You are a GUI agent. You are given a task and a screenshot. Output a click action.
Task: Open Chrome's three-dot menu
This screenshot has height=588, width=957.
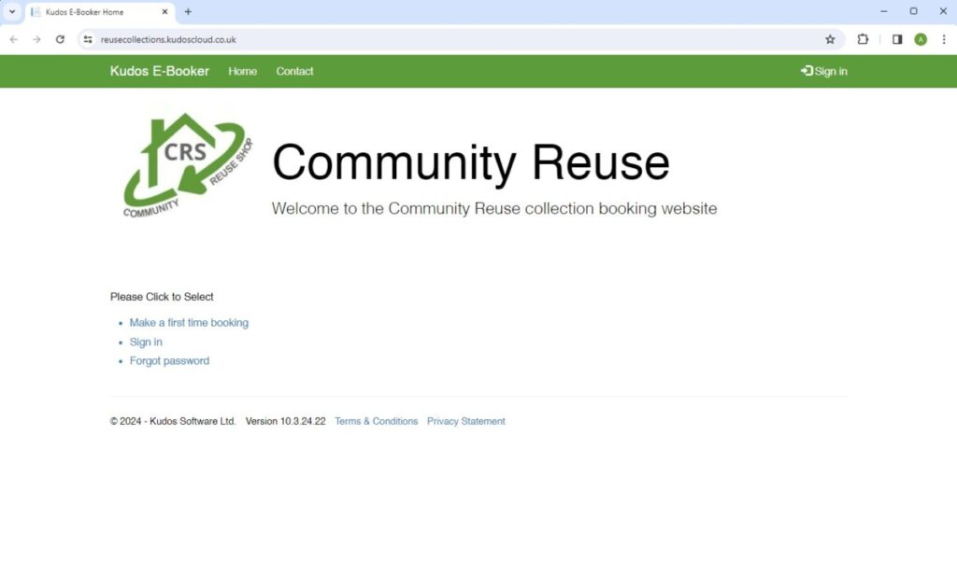pyautogui.click(x=944, y=39)
